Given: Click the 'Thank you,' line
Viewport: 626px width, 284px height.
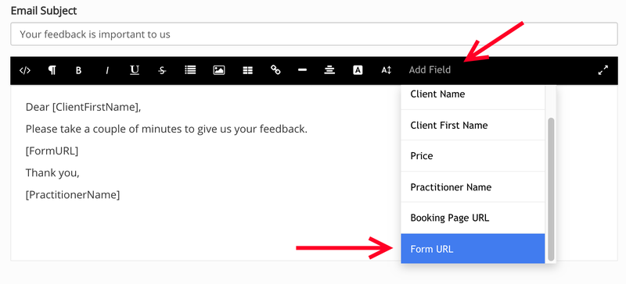Looking at the screenshot, I should 52,173.
